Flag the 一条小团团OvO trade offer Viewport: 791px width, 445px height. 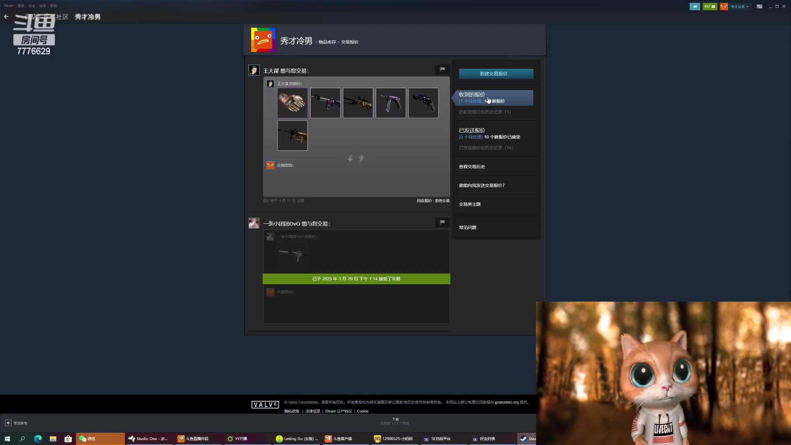tap(442, 222)
